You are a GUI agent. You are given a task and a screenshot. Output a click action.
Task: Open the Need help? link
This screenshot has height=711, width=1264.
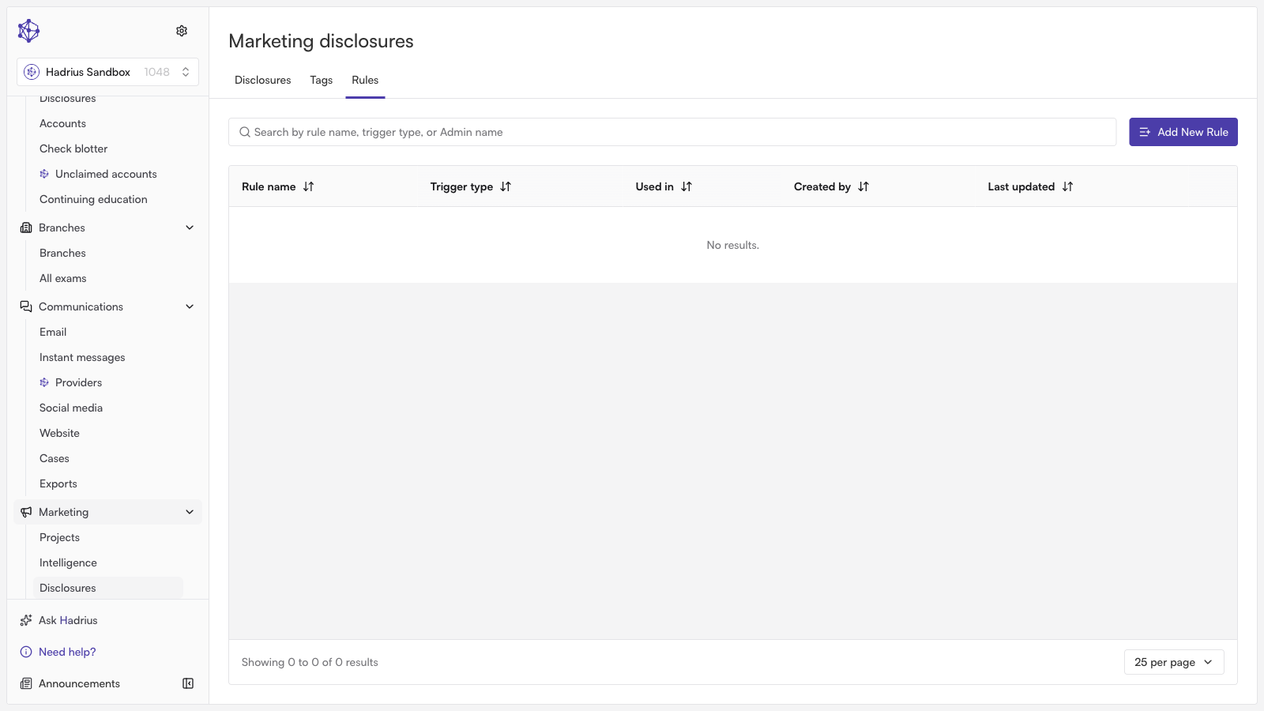67,652
